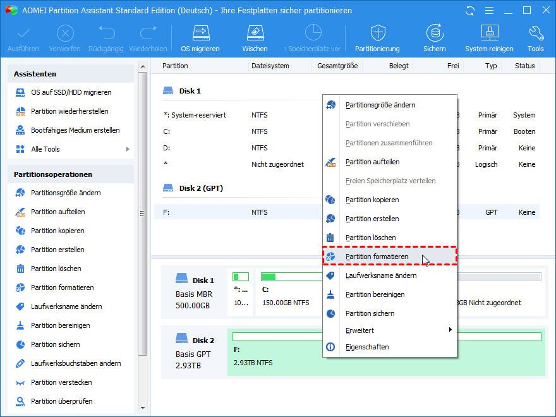Sort by the Status column header

[525, 66]
